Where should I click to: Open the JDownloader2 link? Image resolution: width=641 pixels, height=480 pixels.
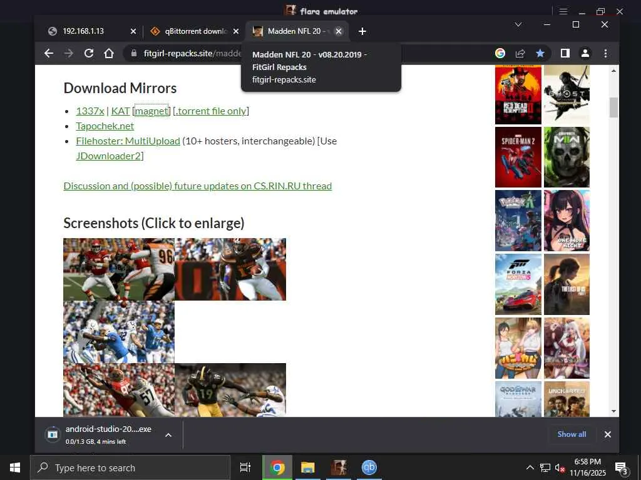point(108,156)
